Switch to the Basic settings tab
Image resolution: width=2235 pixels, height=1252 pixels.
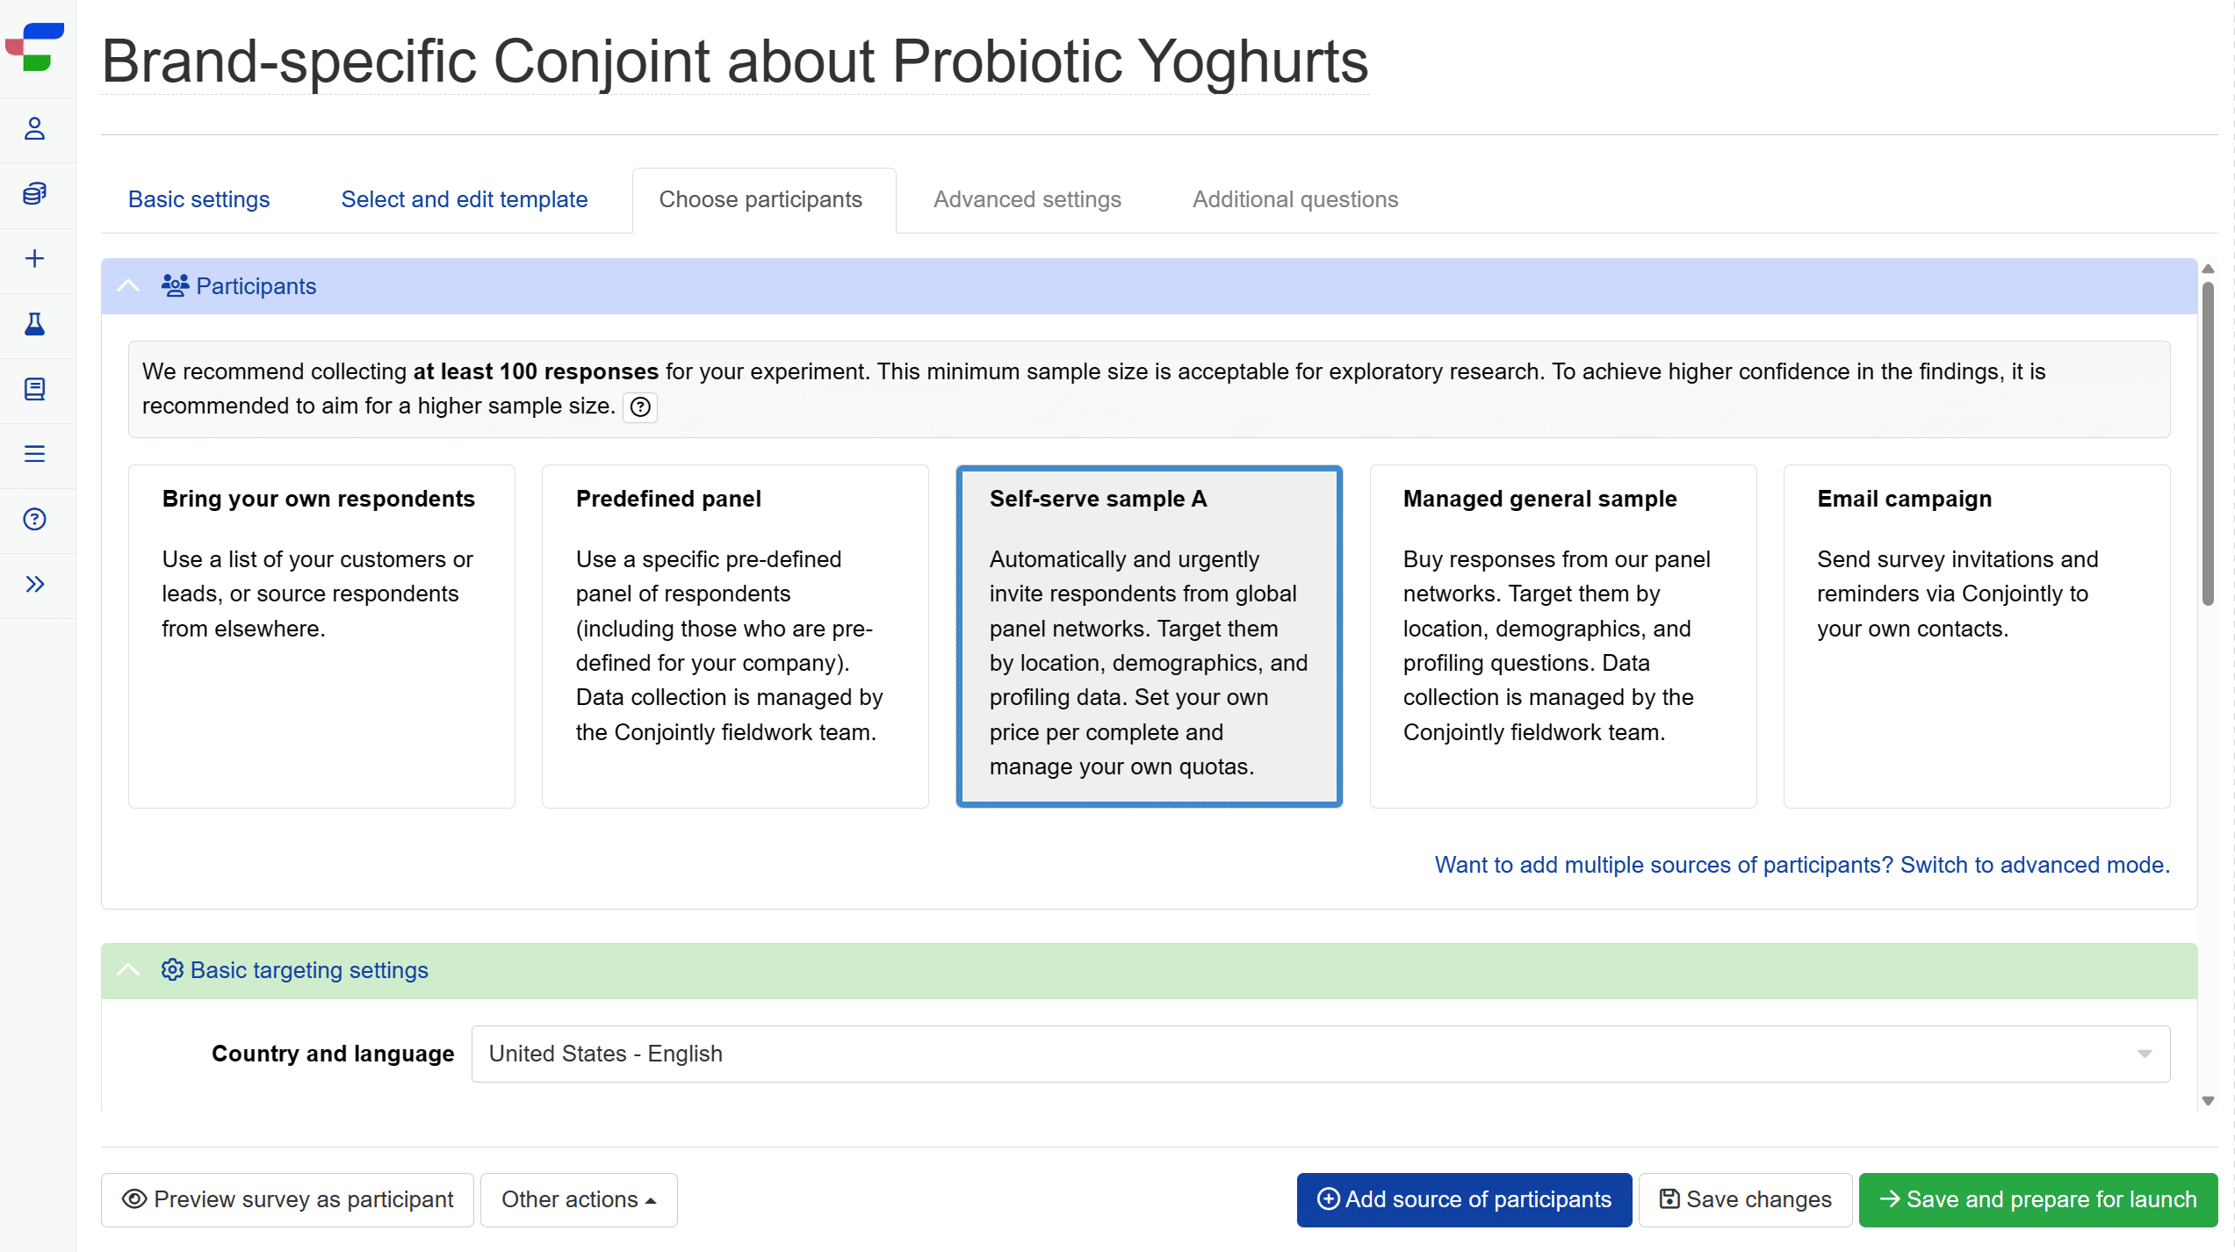pyautogui.click(x=198, y=199)
